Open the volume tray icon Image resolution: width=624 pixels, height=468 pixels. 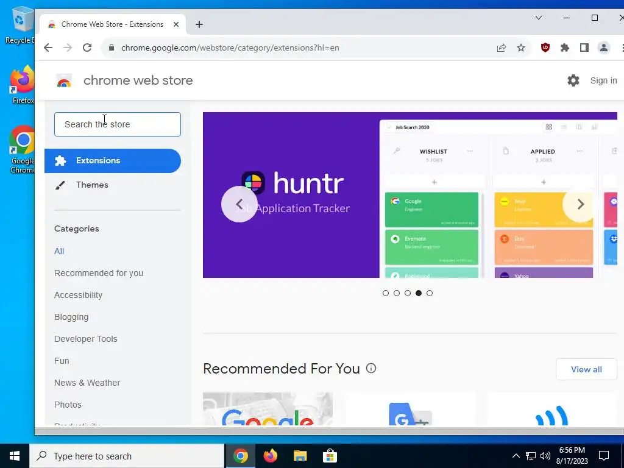[545, 456]
